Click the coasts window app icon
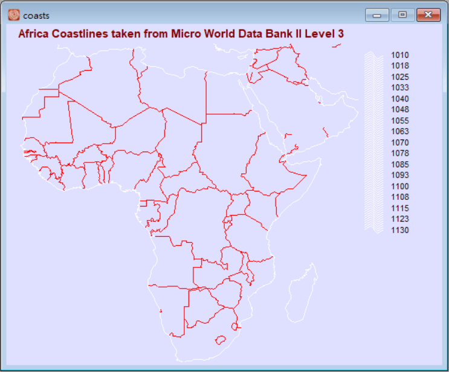 pos(14,15)
